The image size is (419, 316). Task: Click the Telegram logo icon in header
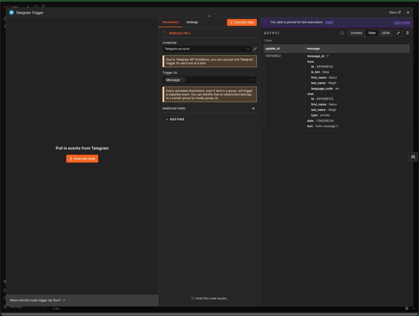pyautogui.click(x=11, y=13)
